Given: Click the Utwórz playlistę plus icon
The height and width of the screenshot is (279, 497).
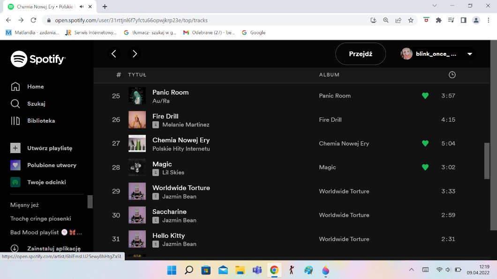Looking at the screenshot, I should 15,148.
